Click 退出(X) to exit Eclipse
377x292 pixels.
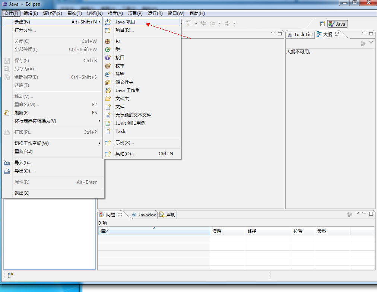53,193
